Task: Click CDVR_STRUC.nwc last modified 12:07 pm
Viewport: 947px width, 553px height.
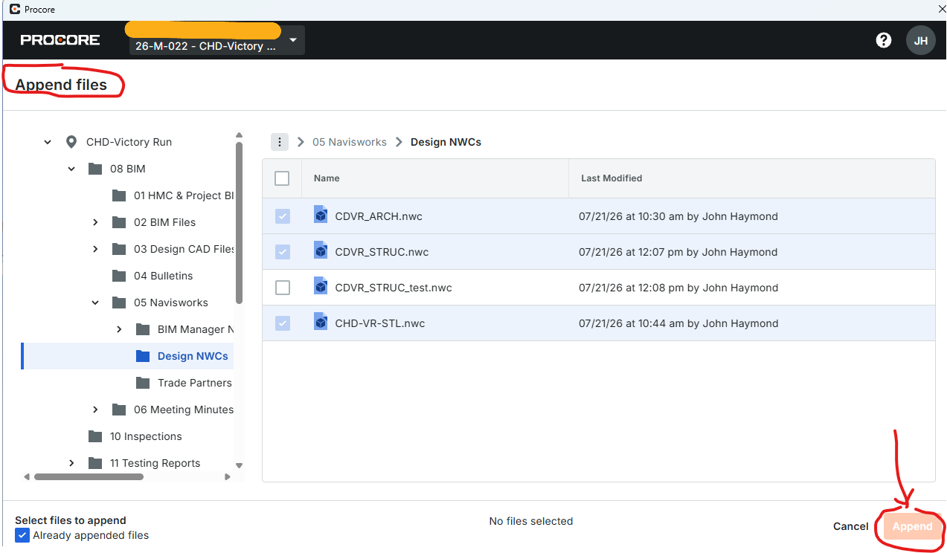Action: 678,252
